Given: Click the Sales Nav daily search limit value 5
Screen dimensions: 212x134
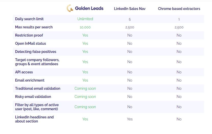Looking at the screenshot, I should coord(130,19).
